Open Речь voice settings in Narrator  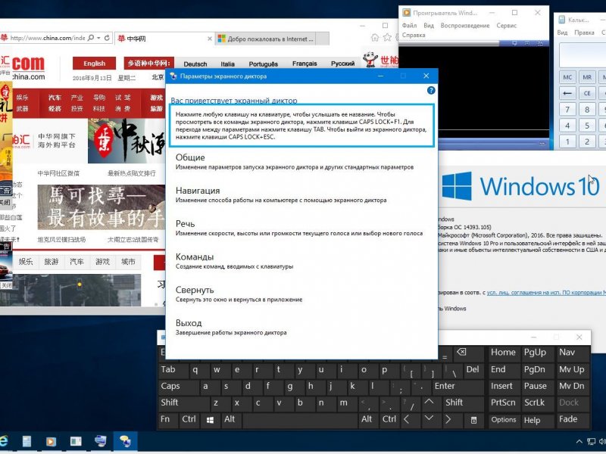pyautogui.click(x=299, y=228)
